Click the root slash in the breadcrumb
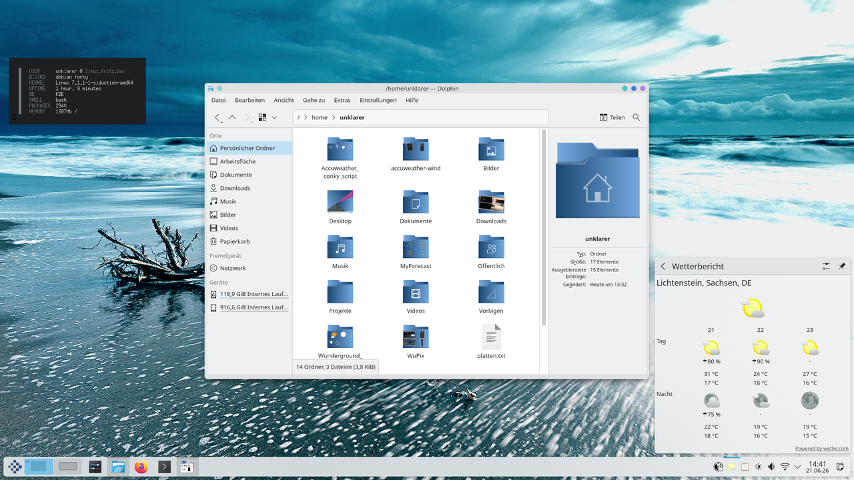Screen dimensions: 854x480 click(x=298, y=117)
